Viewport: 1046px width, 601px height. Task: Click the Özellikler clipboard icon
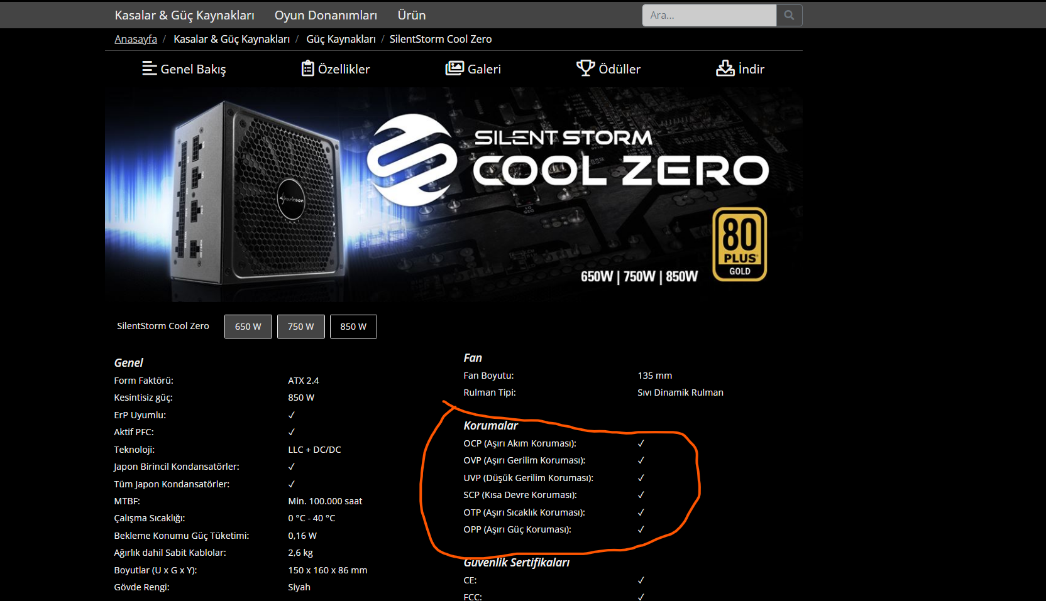[307, 68]
